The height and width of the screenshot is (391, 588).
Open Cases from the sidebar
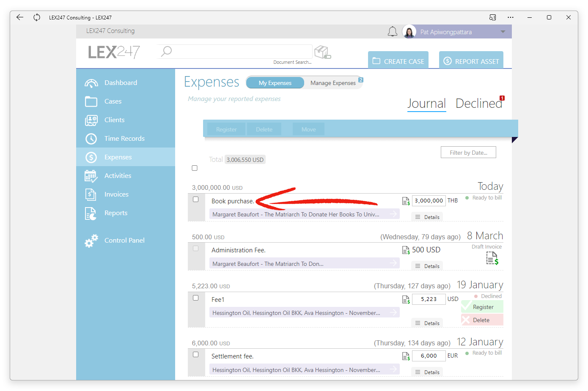tap(126, 101)
